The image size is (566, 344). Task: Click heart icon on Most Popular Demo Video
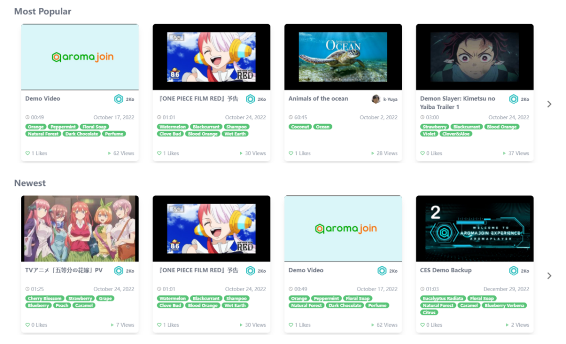pyautogui.click(x=27, y=153)
